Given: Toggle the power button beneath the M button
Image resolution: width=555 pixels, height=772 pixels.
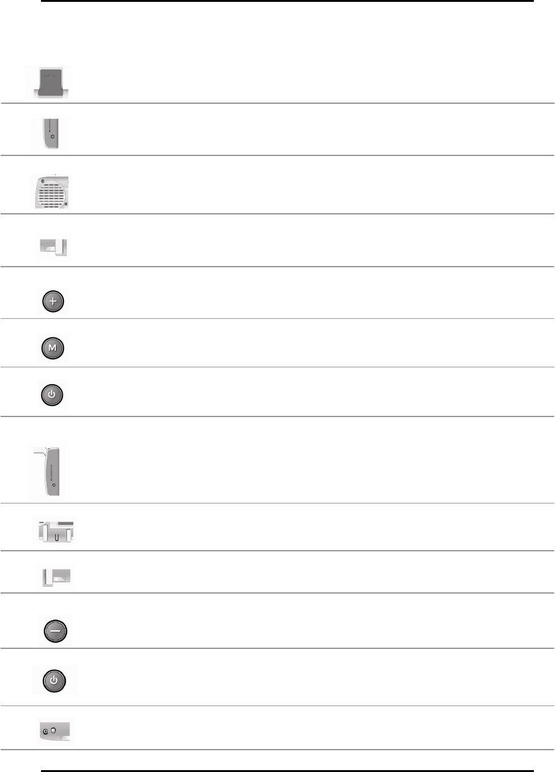Looking at the screenshot, I should coord(53,394).
